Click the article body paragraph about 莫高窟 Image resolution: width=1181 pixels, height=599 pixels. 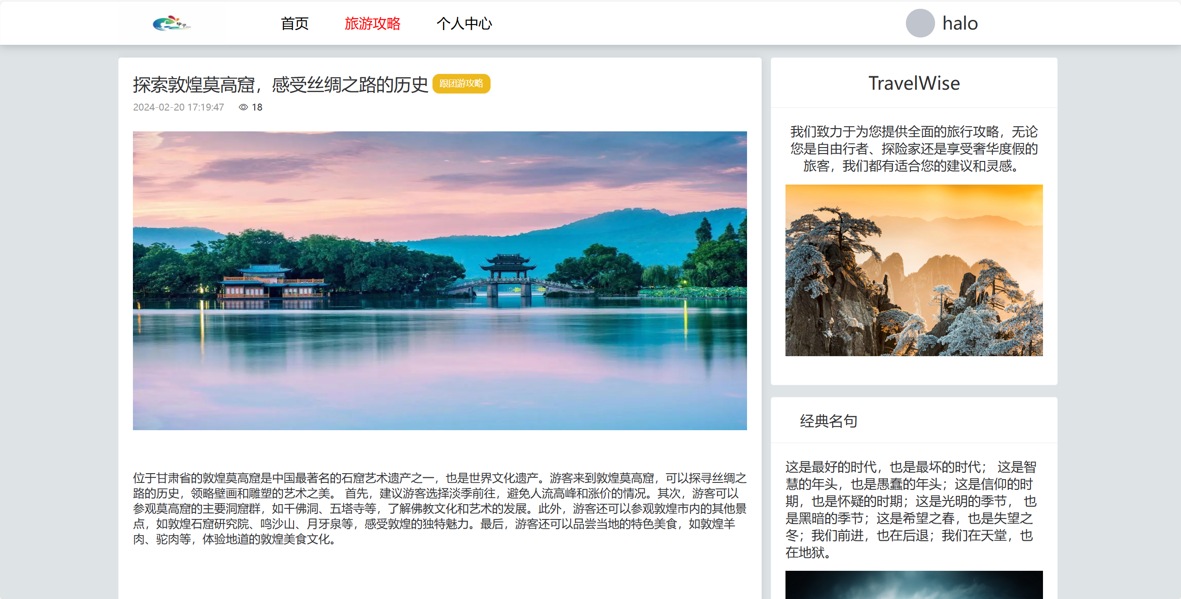[x=440, y=508]
